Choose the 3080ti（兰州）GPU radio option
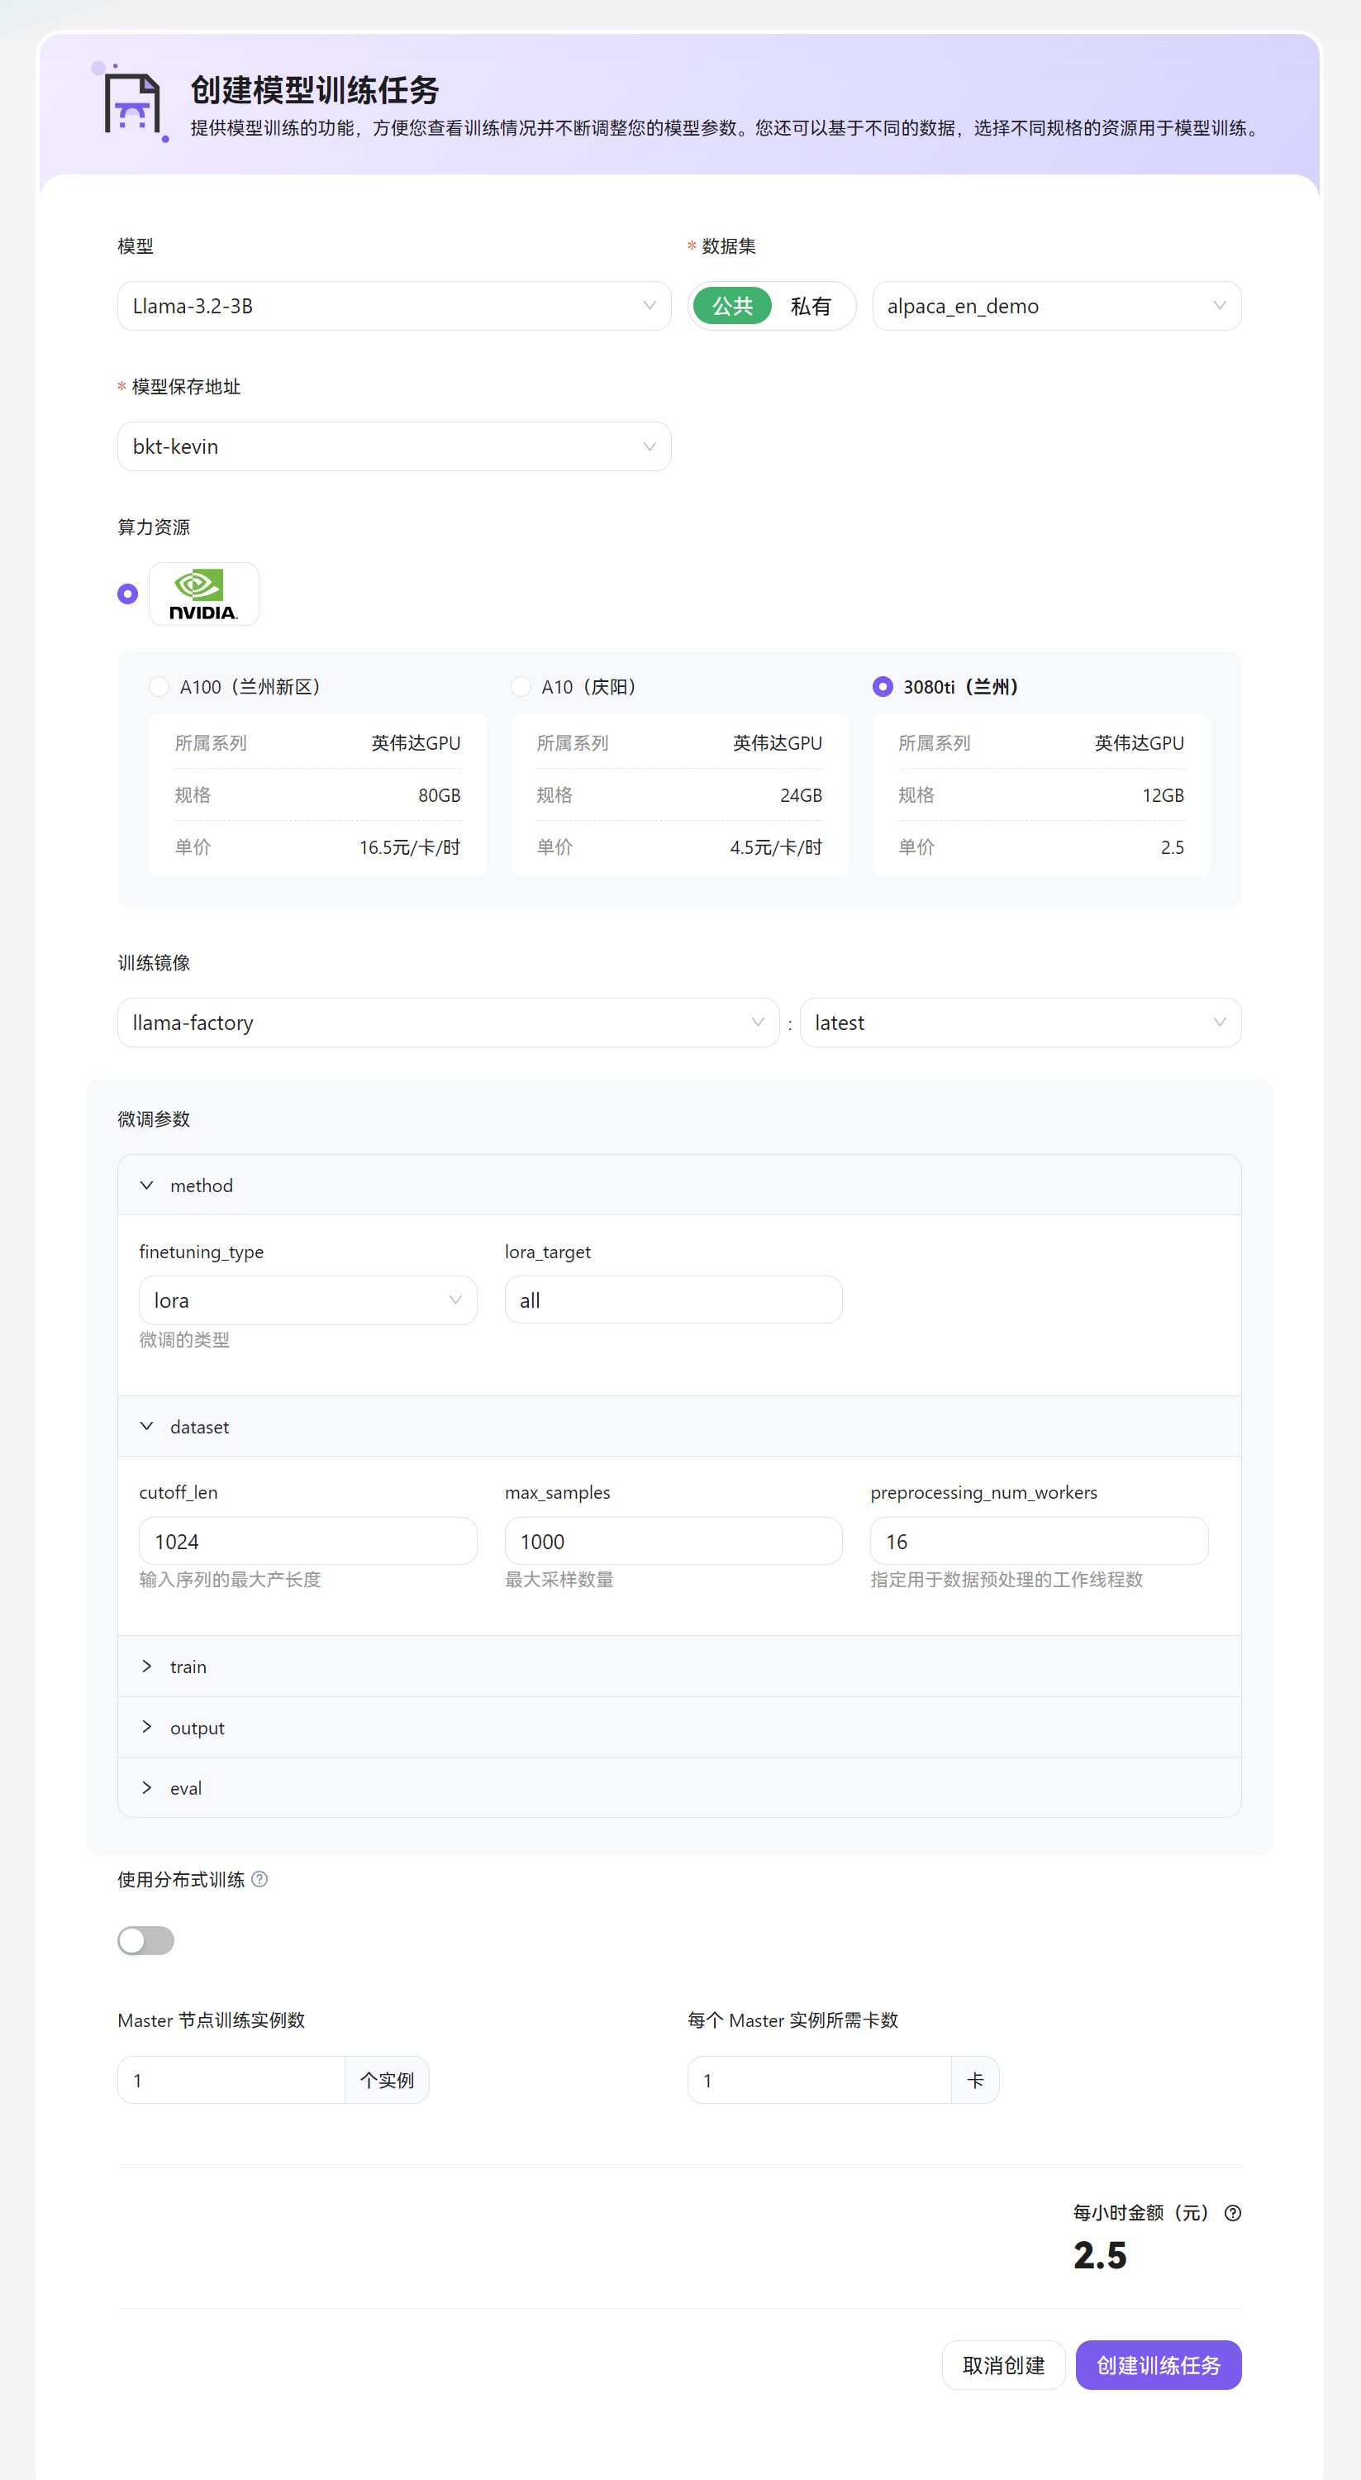 click(883, 686)
